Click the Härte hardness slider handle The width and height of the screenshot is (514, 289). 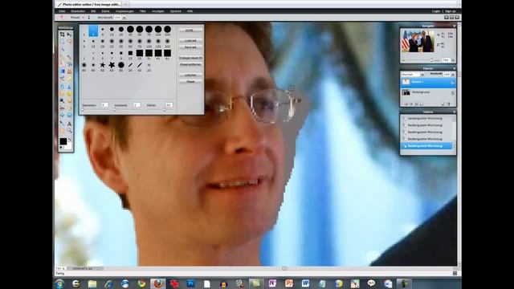coord(164,110)
